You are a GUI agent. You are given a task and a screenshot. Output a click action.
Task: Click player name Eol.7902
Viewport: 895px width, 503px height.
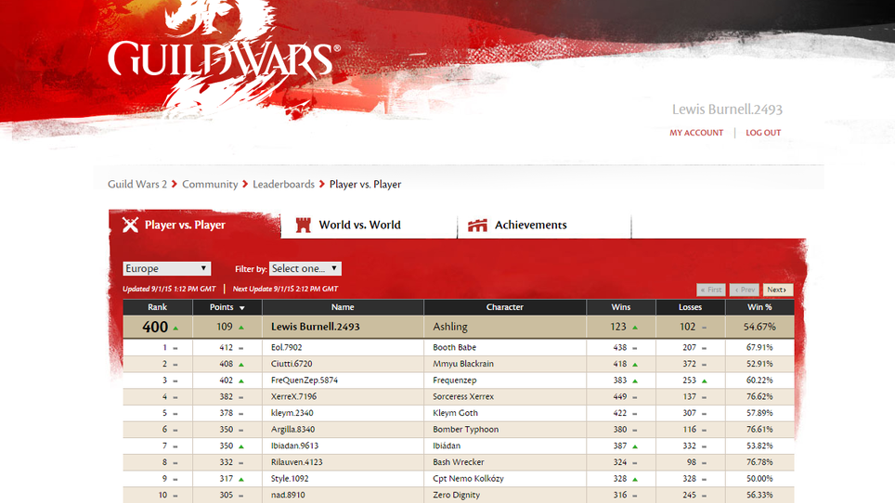(287, 347)
